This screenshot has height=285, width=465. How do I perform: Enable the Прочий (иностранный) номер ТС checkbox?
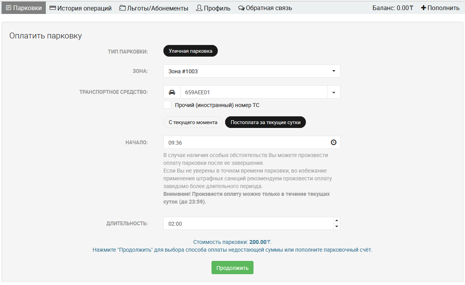tap(167, 105)
